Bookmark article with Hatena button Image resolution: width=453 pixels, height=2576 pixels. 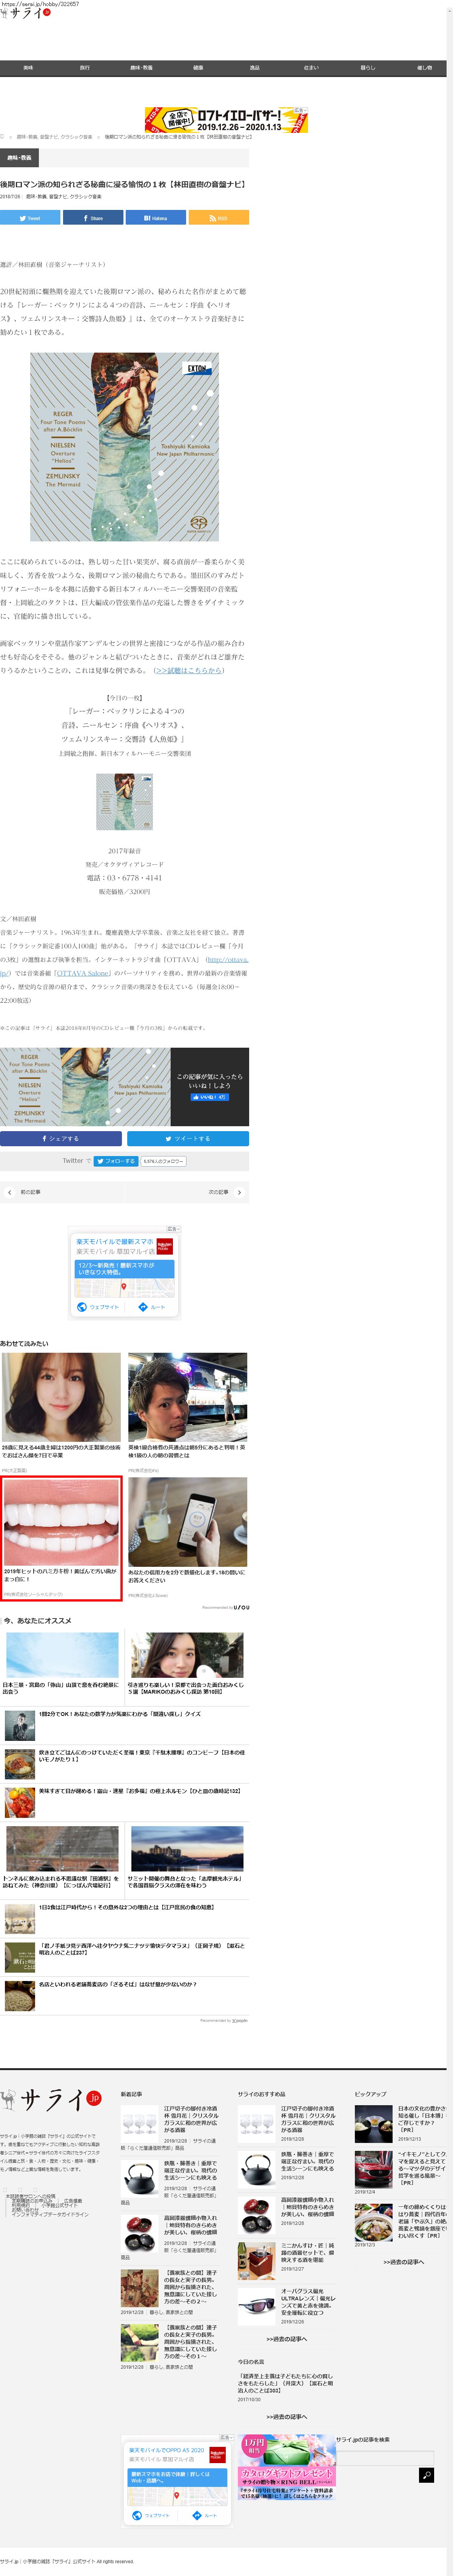tap(156, 218)
